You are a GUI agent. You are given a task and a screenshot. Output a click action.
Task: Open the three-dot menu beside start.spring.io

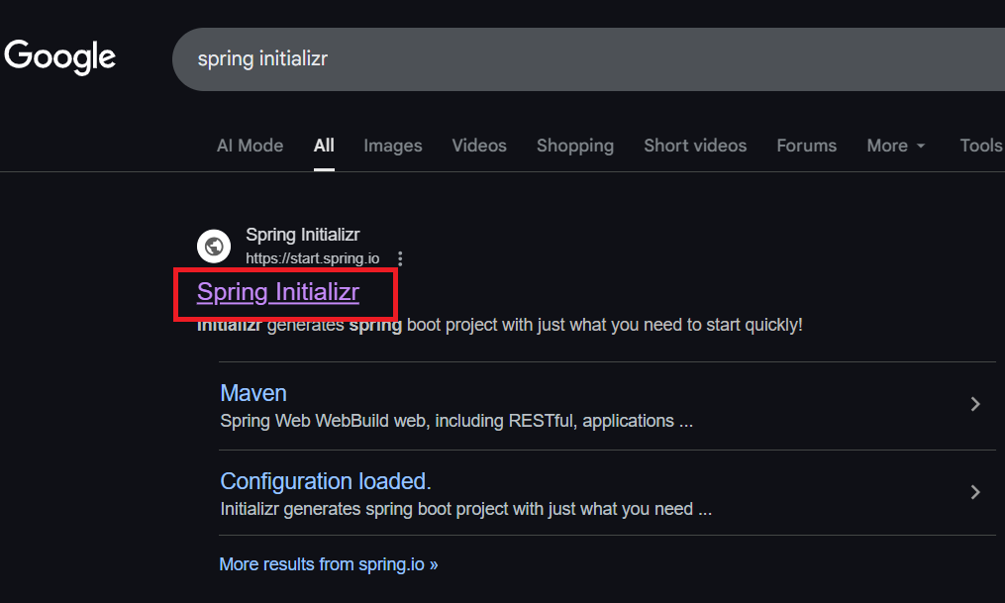point(400,257)
